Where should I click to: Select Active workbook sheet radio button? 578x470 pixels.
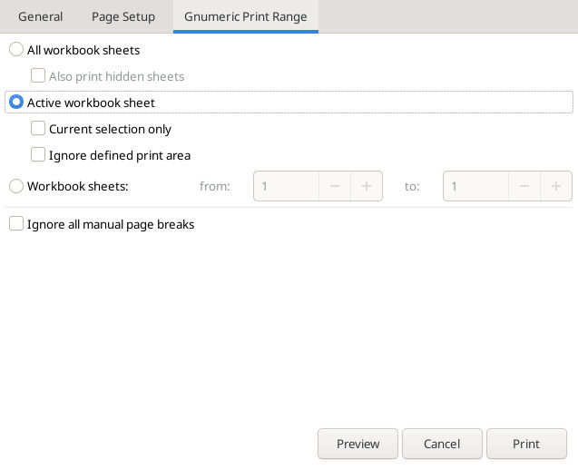click(x=16, y=103)
